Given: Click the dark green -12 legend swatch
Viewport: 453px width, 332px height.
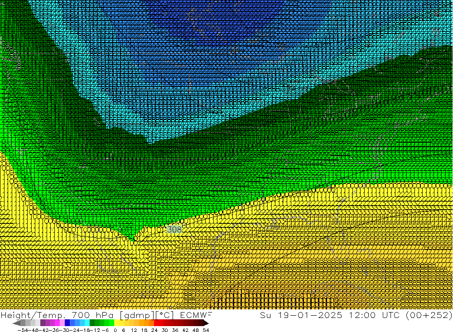Looking at the screenshot, I should [x=92, y=323].
